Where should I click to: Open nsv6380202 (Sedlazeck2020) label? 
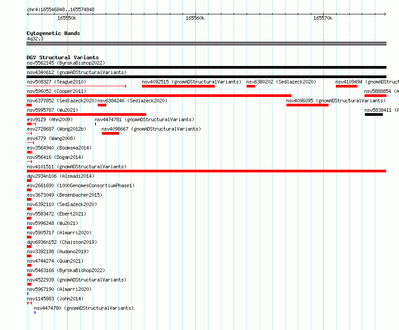tap(281, 82)
